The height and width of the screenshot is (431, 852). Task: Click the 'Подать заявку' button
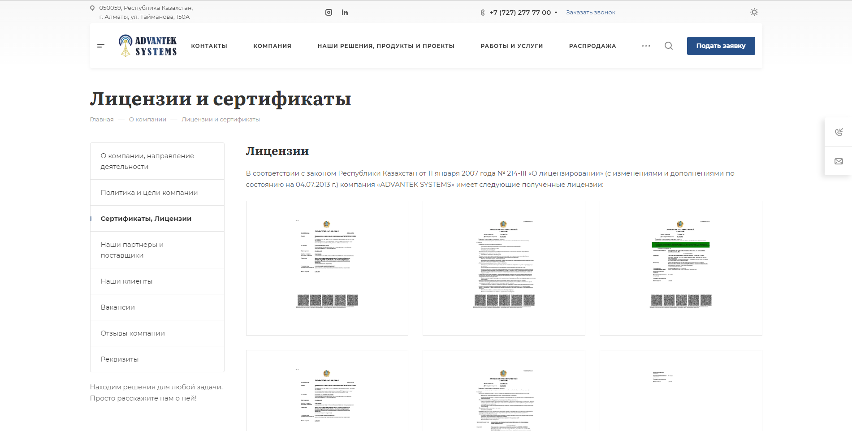point(721,46)
